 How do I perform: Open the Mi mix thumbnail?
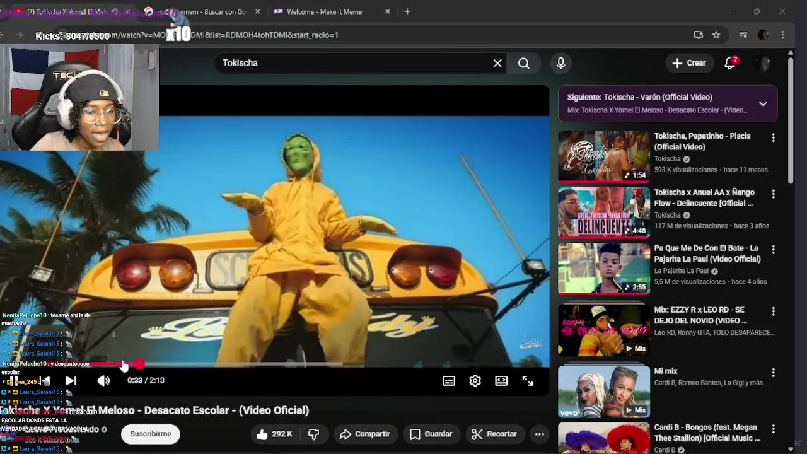[x=604, y=392]
